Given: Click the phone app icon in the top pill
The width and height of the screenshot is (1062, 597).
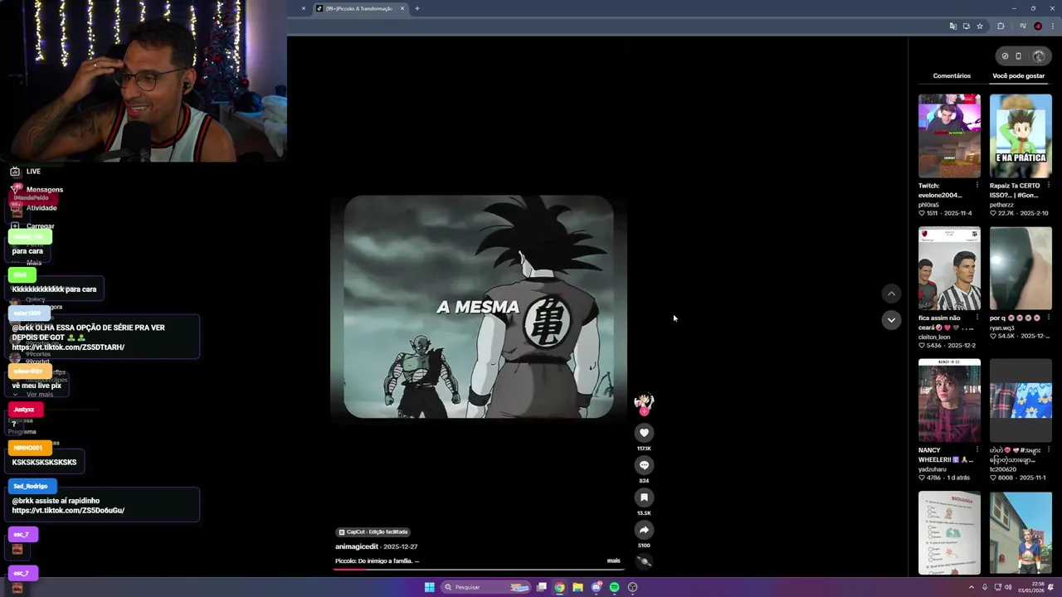Looking at the screenshot, I should pyautogui.click(x=1019, y=56).
